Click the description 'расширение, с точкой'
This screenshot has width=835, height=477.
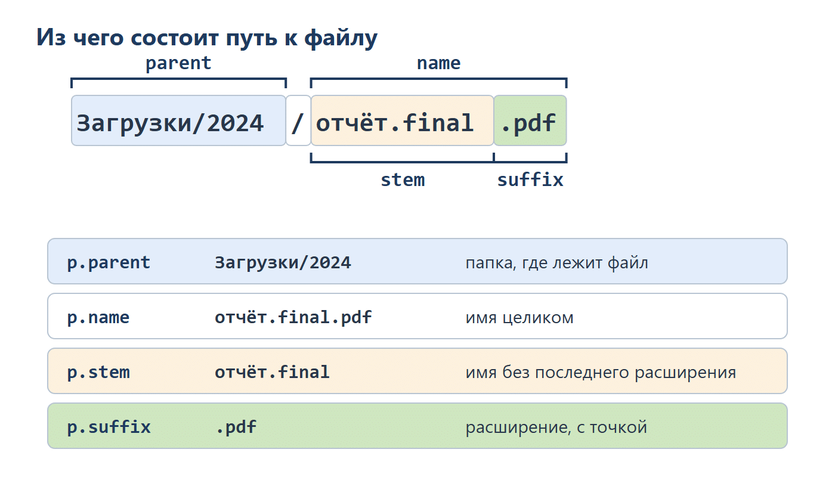(x=556, y=427)
